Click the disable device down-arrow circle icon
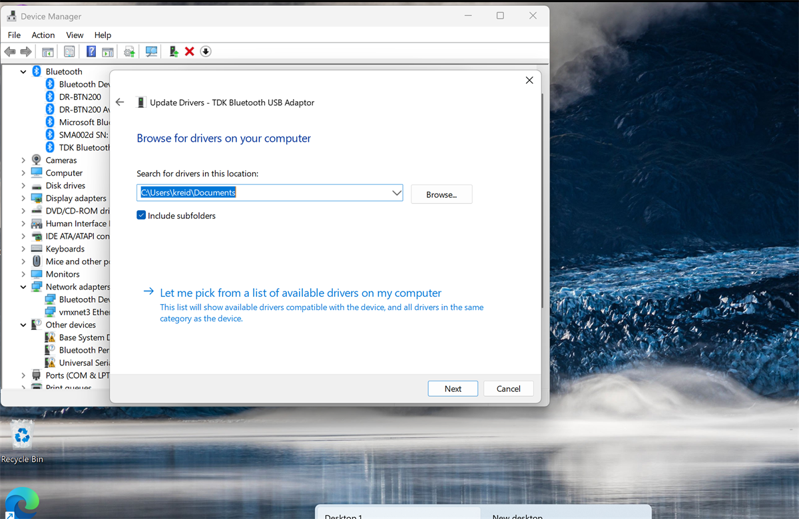 coord(206,52)
